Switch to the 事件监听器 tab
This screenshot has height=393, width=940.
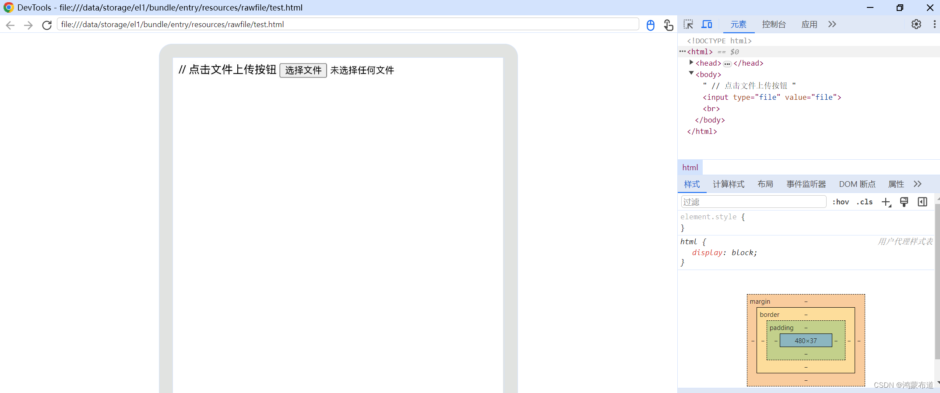(806, 184)
